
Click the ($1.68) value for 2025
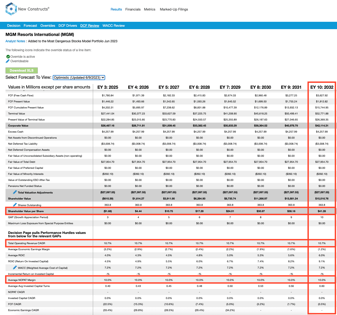(x=108, y=211)
